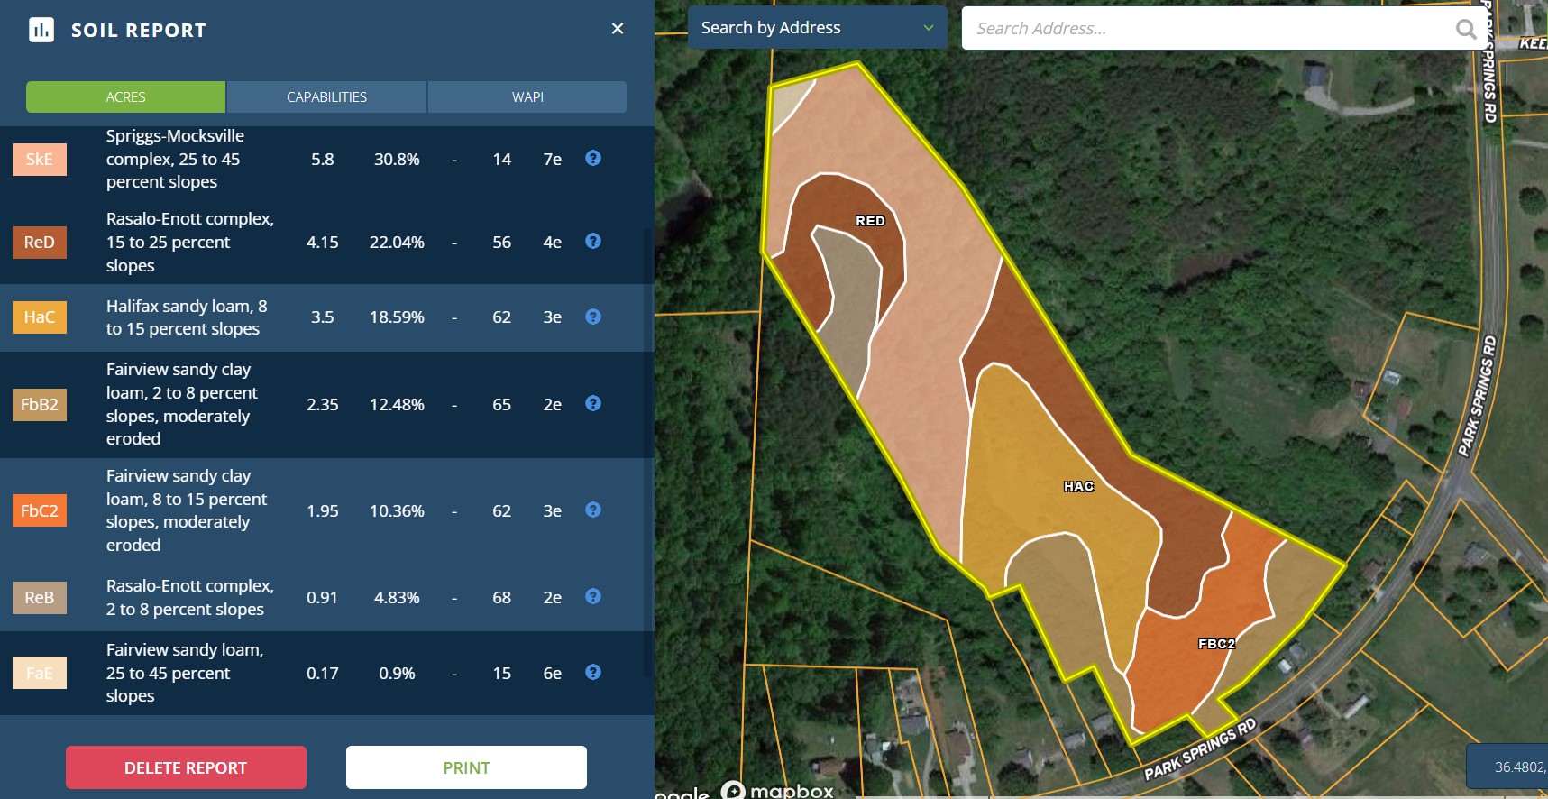Open help icon for HaC soil row
The width and height of the screenshot is (1548, 799).
pos(593,317)
